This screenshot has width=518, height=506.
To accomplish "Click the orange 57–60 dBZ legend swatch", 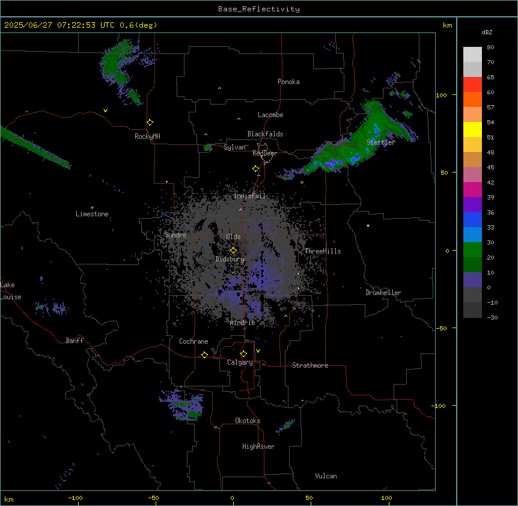I will [472, 99].
